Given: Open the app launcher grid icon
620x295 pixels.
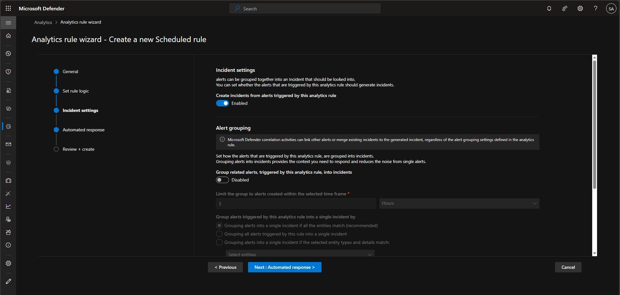Looking at the screenshot, I should coord(8,8).
